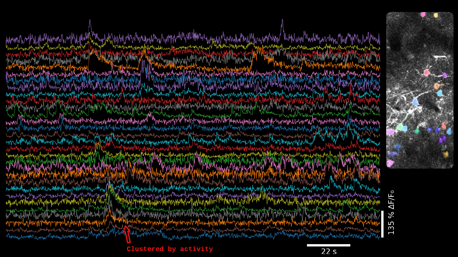Select the pink ROI at top of microscopy image

pos(423,14)
